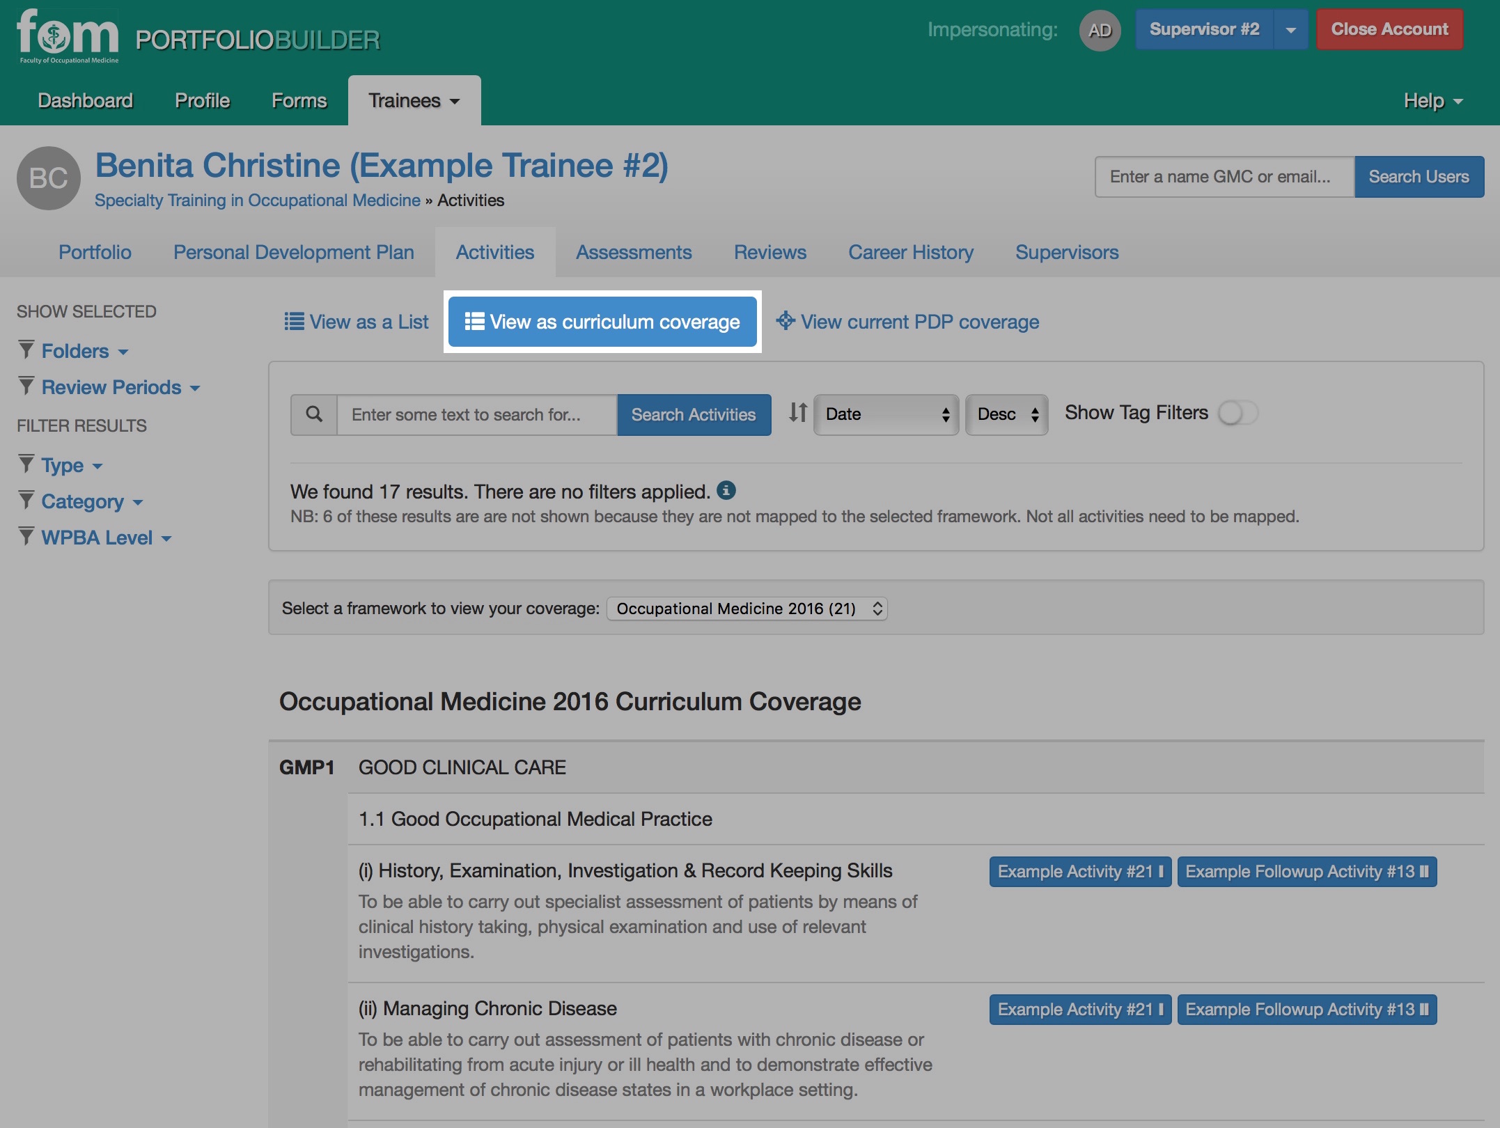
Task: Click the Managing Chronic Disease heading
Action: 487,1008
